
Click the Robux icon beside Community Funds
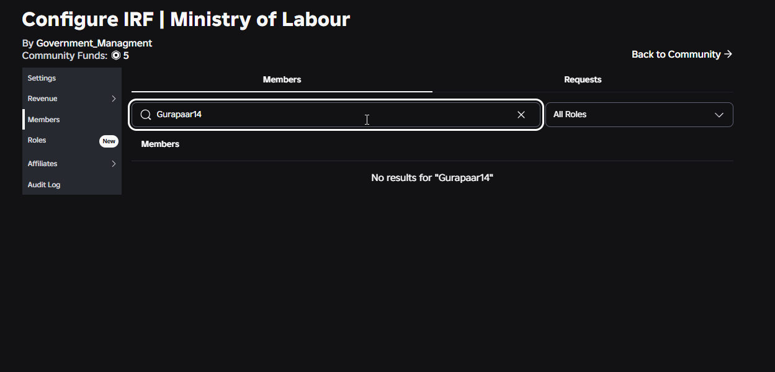pyautogui.click(x=116, y=56)
